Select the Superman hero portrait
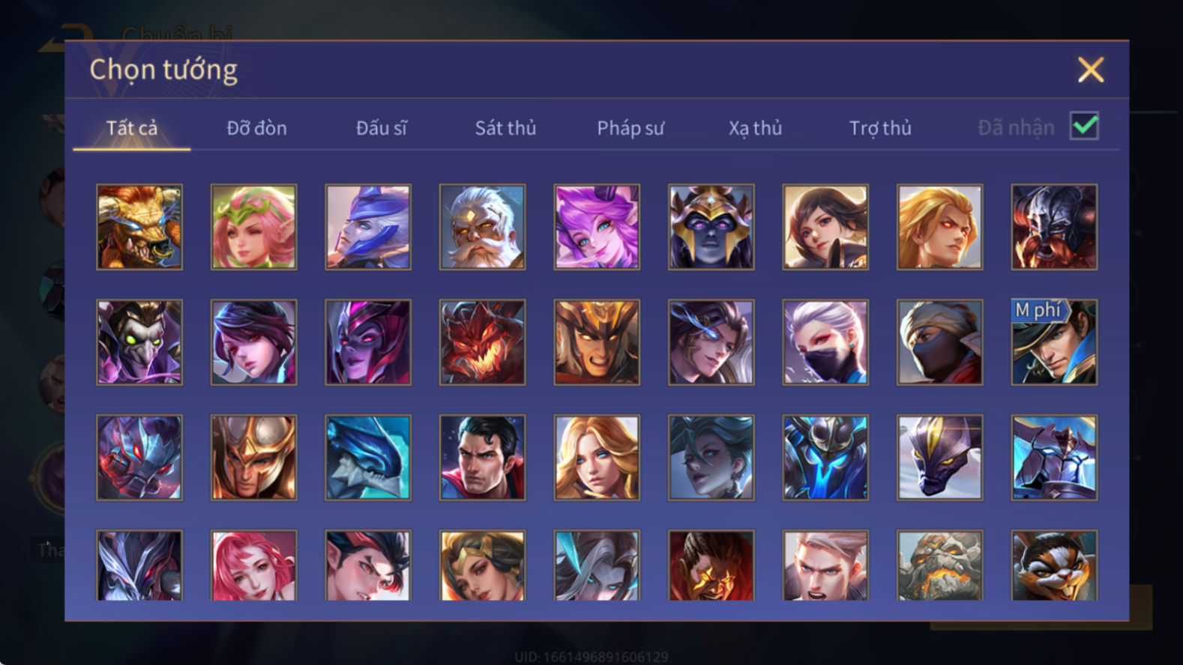Viewport: 1183px width, 665px height. tap(482, 458)
